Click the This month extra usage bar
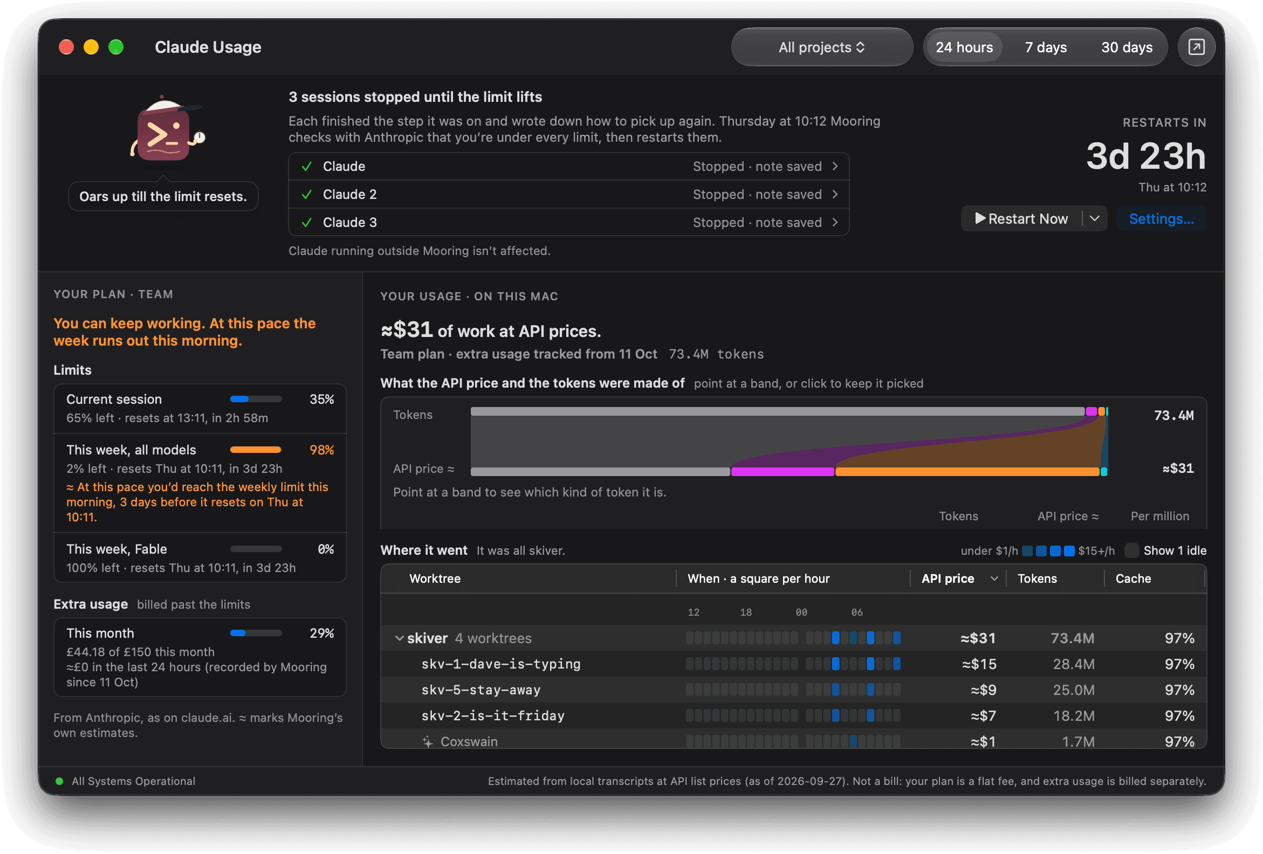This screenshot has height=854, width=1263. point(256,633)
